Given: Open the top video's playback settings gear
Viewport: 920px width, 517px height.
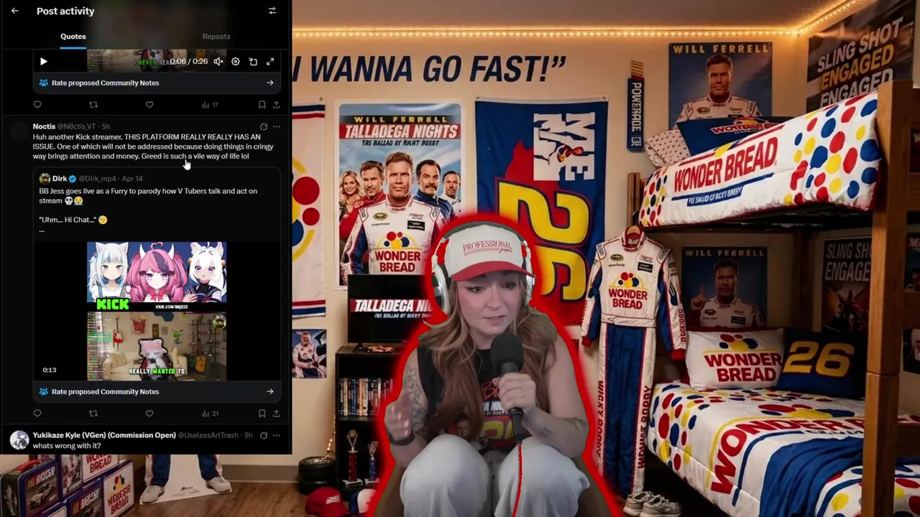Looking at the screenshot, I should [236, 62].
